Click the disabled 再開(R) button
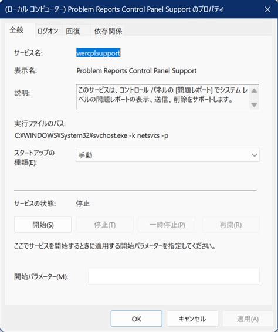The width and height of the screenshot is (278, 332). [x=230, y=225]
